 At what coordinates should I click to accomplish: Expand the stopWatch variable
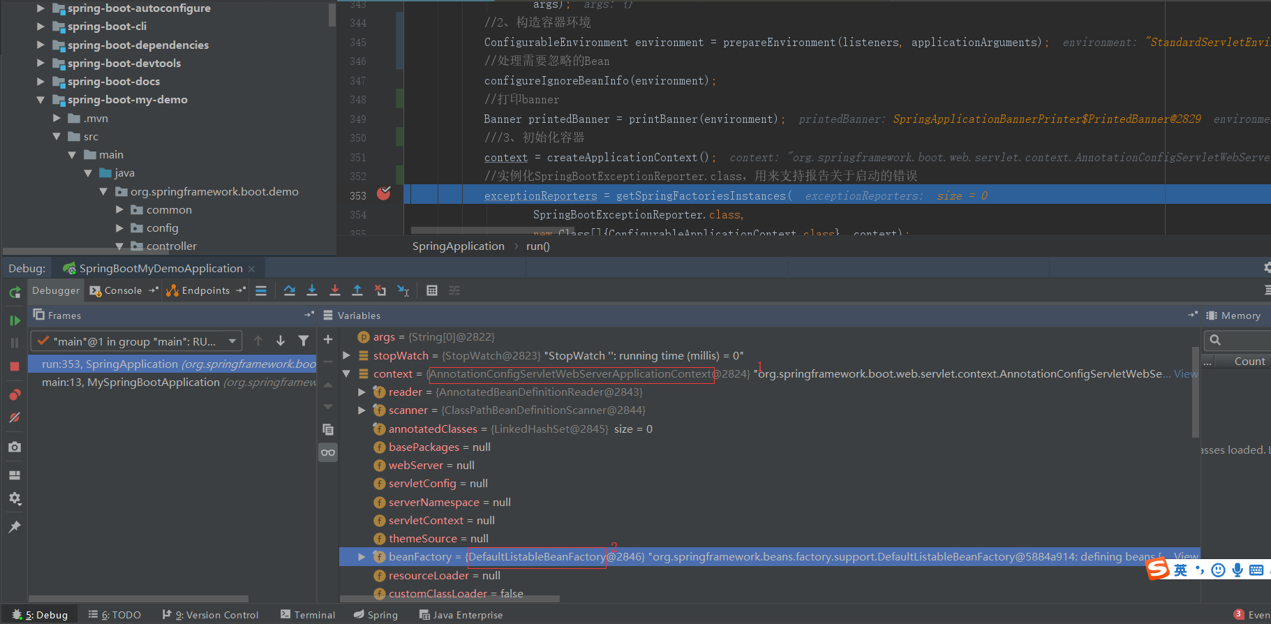coord(346,355)
